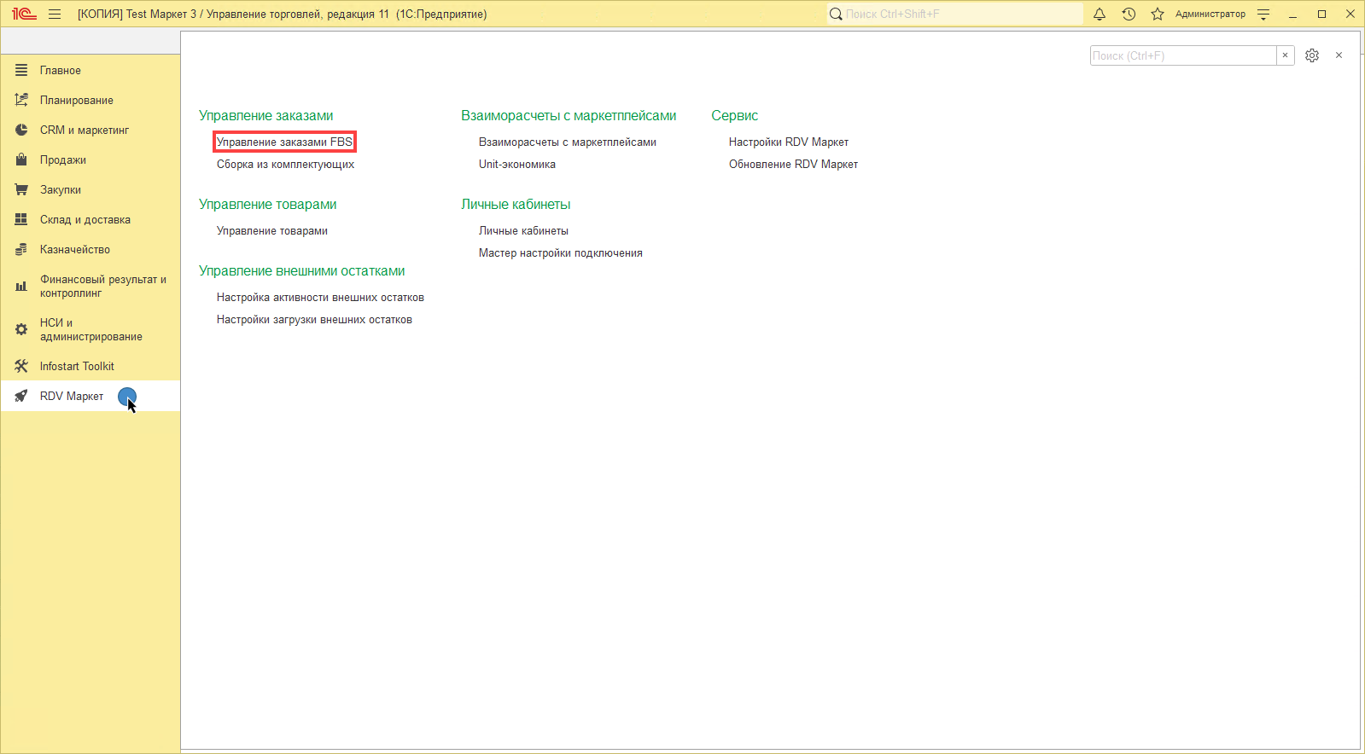The width and height of the screenshot is (1365, 754).
Task: Click the Взаиморасчеты с маркетплейсами group heading
Action: coord(569,115)
